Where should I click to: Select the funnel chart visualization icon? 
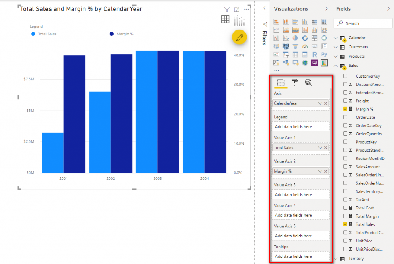[x=295, y=46]
